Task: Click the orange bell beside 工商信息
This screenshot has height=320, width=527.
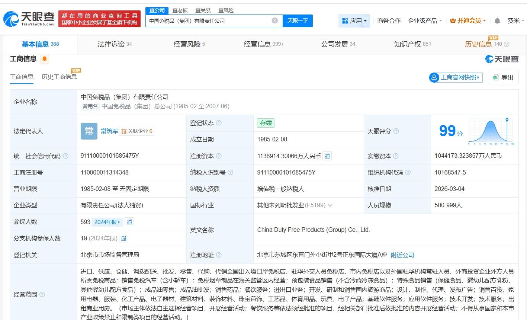Action: (45, 59)
